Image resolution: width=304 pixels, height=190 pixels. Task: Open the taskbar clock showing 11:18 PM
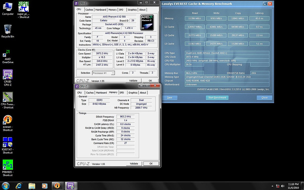click(x=293, y=186)
